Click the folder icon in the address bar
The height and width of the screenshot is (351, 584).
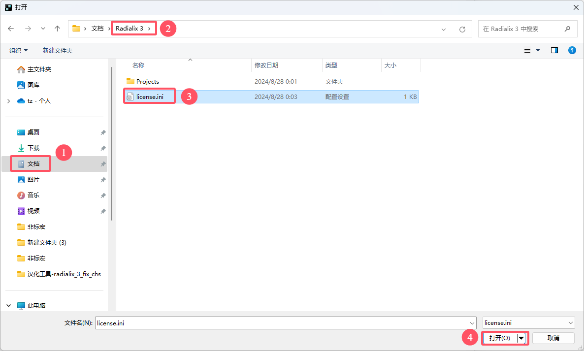76,29
